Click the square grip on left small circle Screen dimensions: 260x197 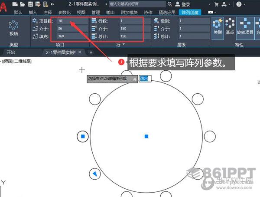coord(83,136)
